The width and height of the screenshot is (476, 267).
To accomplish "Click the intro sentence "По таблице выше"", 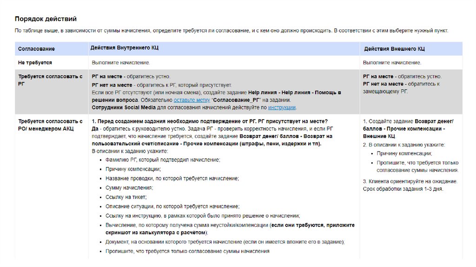I will [x=231, y=31].
